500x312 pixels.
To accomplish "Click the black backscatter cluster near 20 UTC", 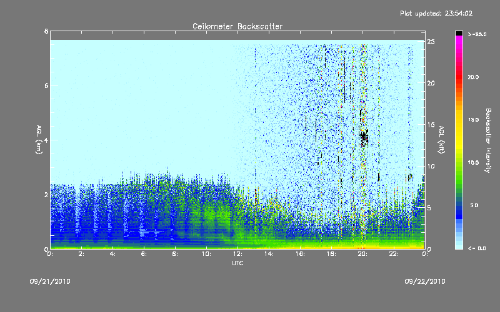I will tap(364, 137).
